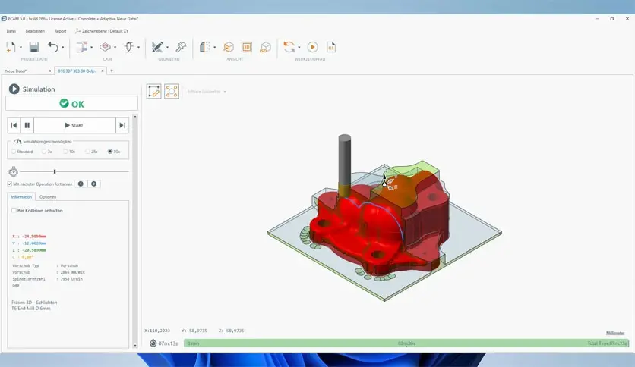Click the geometry wrench tool icon

(x=181, y=47)
